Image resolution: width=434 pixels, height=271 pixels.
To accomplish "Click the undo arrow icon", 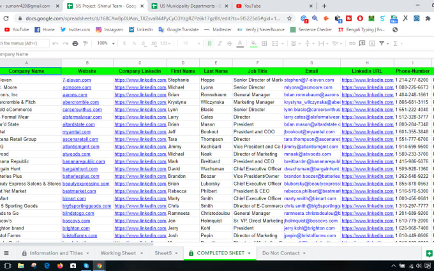I will [55, 43].
